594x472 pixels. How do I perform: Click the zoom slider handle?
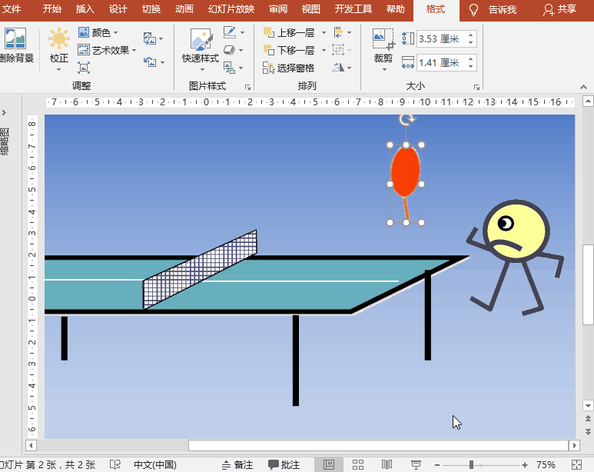point(471,465)
